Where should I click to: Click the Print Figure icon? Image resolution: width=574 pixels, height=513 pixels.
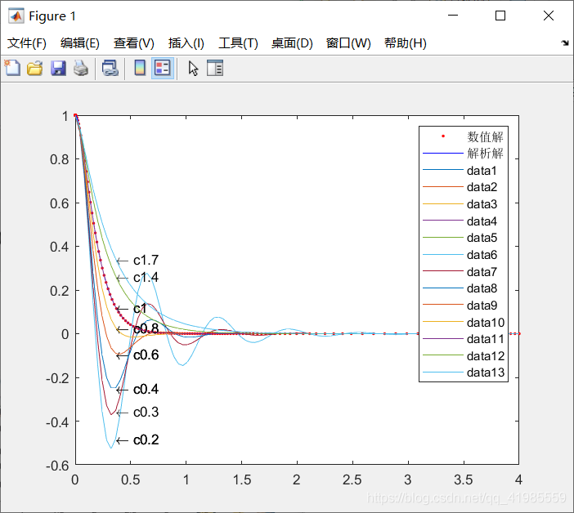(81, 68)
